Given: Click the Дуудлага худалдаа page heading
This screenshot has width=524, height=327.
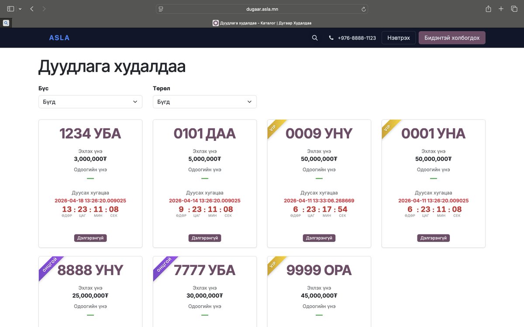Looking at the screenshot, I should 112,67.
